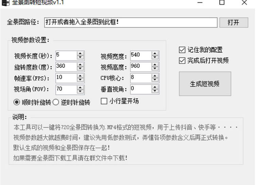Decrease 视频高度 with down arrow
The height and width of the screenshot is (185, 257).
(x=155, y=69)
